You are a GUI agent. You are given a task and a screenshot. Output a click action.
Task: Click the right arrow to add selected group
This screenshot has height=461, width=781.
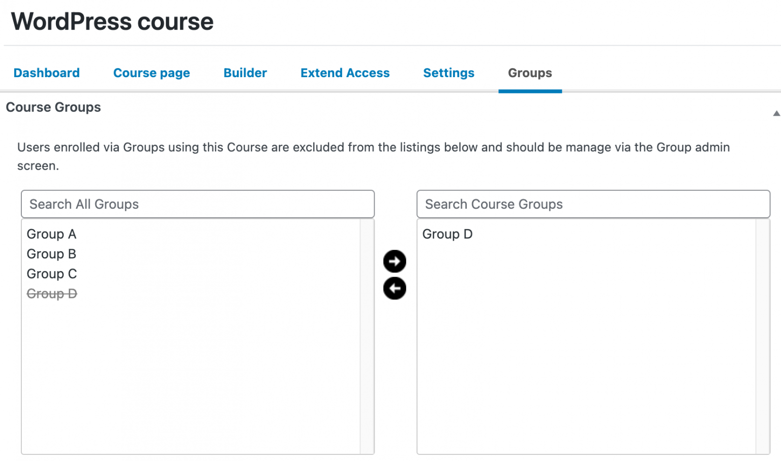tap(395, 261)
